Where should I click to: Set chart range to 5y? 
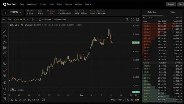tap(12, 100)
